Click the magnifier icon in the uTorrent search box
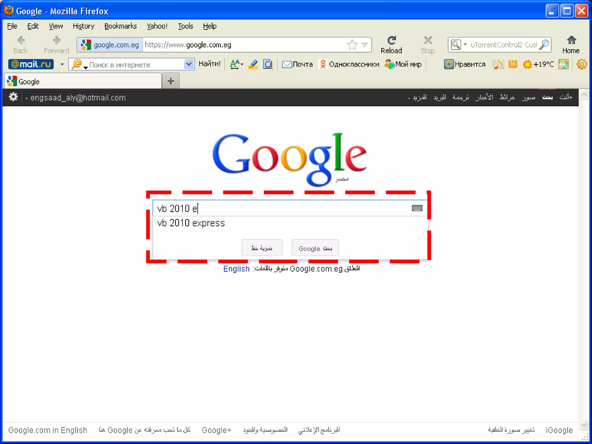Screen dimensions: 592x444 pyautogui.click(x=545, y=45)
